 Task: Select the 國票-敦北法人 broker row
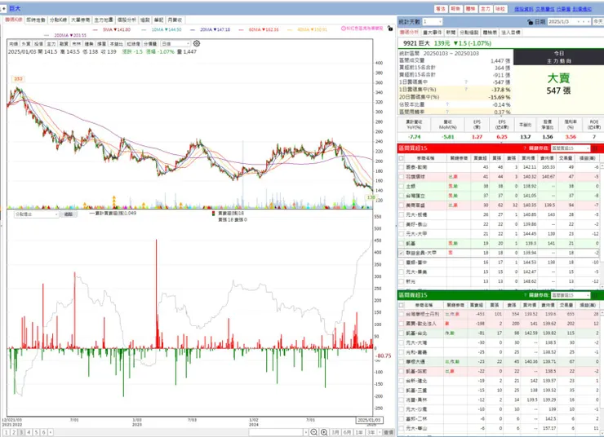(500, 324)
